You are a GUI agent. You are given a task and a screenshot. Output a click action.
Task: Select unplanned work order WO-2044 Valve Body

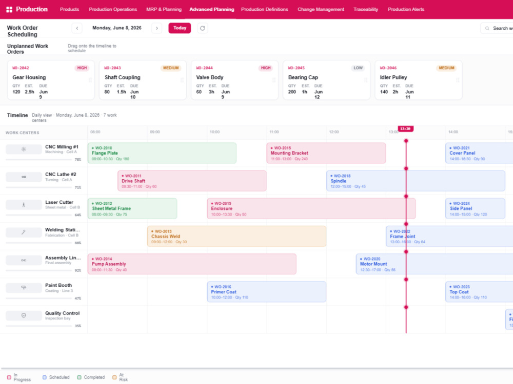click(235, 80)
